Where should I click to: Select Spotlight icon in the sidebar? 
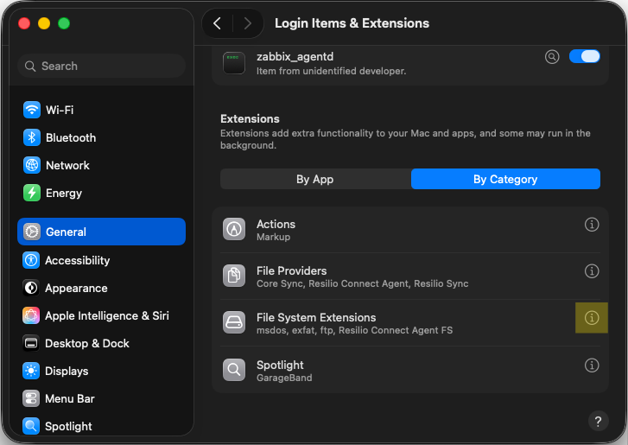31,426
